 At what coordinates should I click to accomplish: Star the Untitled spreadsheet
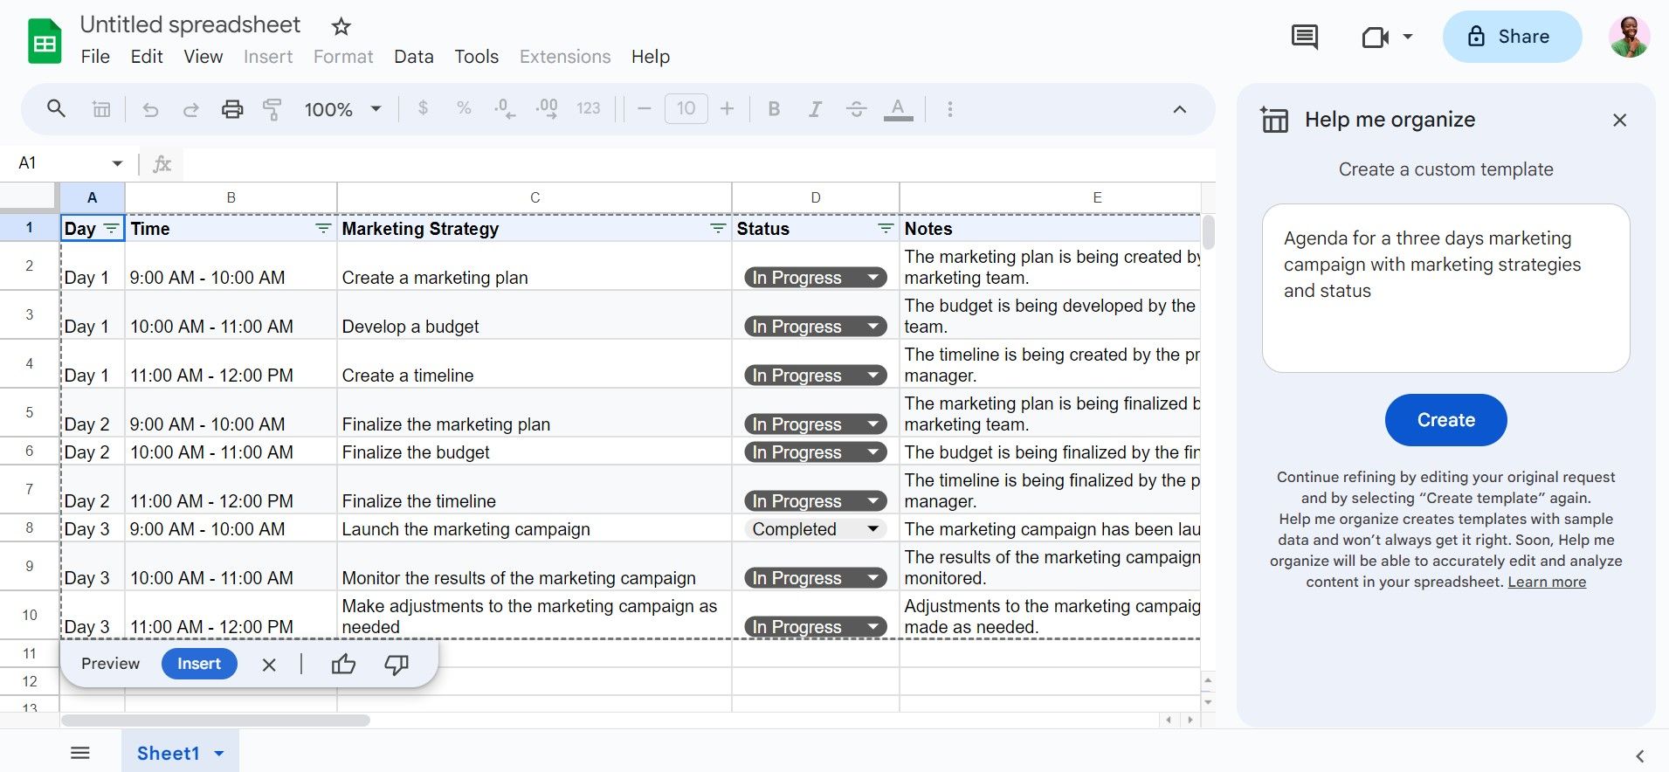coord(341,26)
